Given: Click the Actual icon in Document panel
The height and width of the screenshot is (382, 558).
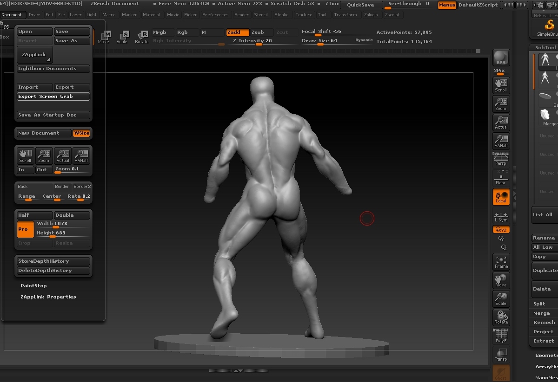Looking at the screenshot, I should click(63, 155).
